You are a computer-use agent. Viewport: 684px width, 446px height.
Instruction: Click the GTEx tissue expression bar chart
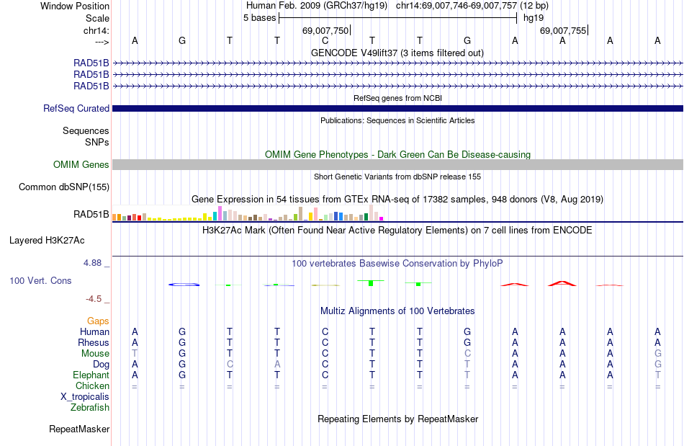click(x=248, y=213)
